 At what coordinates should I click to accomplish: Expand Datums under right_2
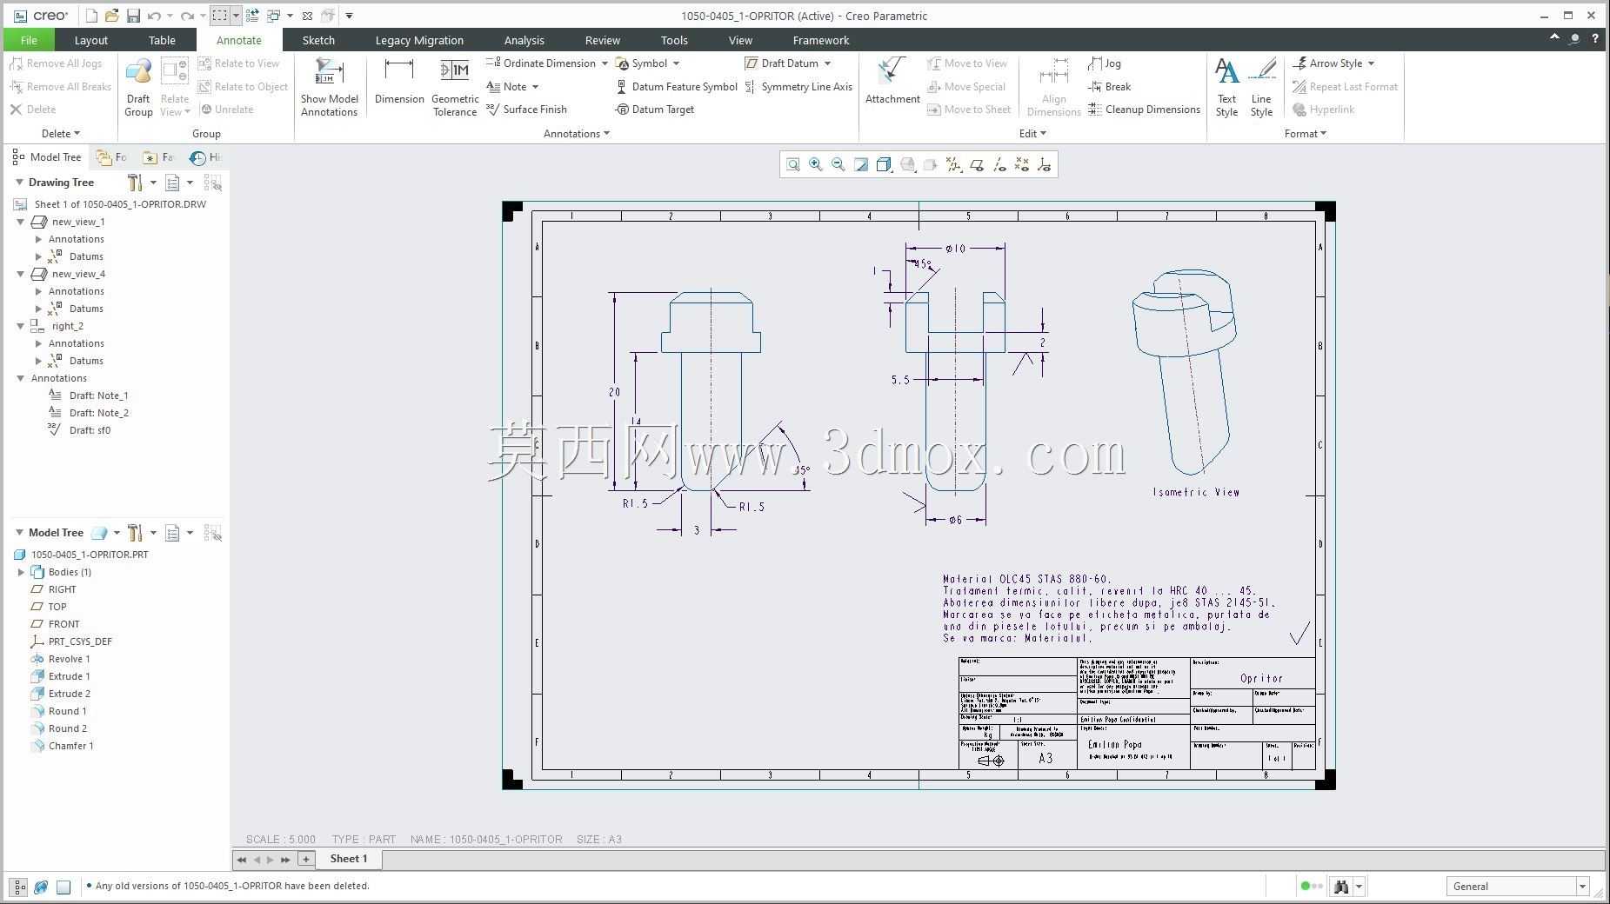(x=38, y=361)
